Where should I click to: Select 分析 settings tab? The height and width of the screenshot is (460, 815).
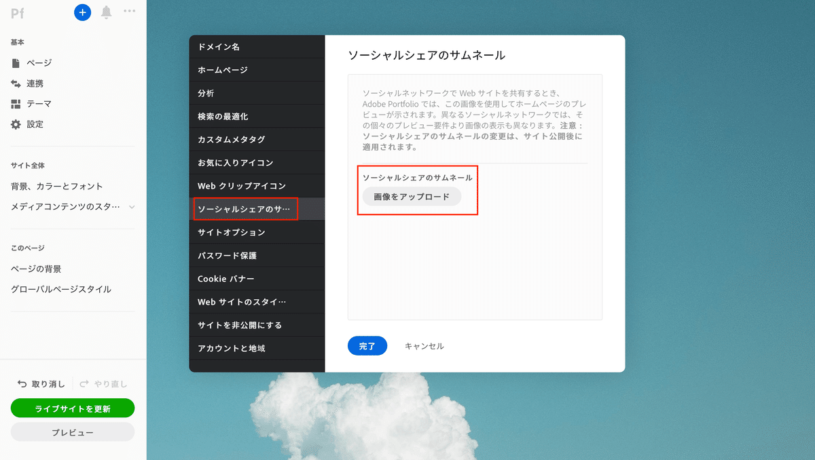pyautogui.click(x=257, y=93)
